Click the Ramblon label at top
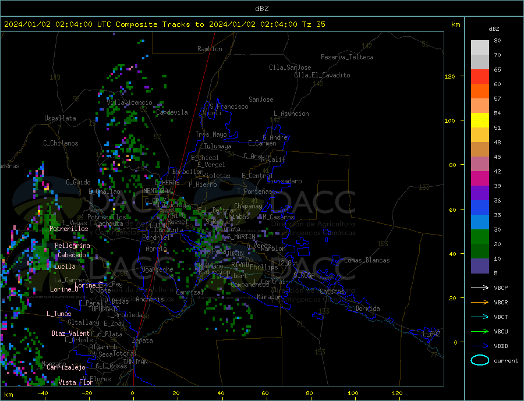Viewport: 524px width, 401px height. click(x=210, y=49)
